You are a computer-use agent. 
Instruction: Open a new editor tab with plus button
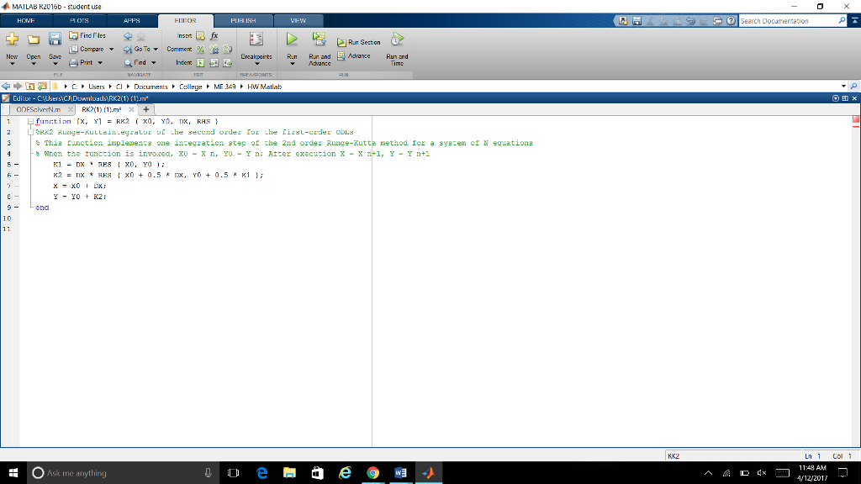point(145,108)
